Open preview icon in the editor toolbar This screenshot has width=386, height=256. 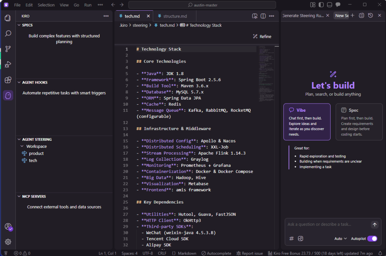click(255, 16)
